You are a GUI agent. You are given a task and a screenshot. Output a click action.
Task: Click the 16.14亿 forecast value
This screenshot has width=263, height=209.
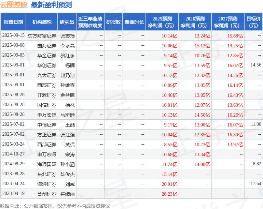(x=235, y=85)
